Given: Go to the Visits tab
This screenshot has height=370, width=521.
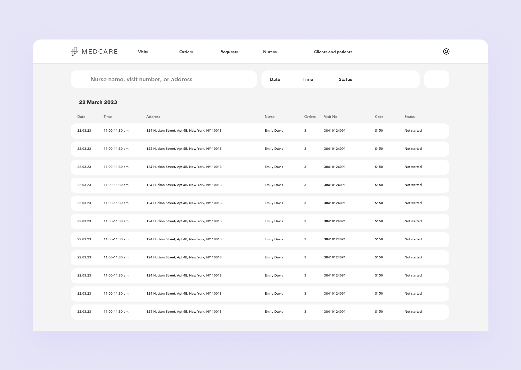Looking at the screenshot, I should (x=143, y=52).
